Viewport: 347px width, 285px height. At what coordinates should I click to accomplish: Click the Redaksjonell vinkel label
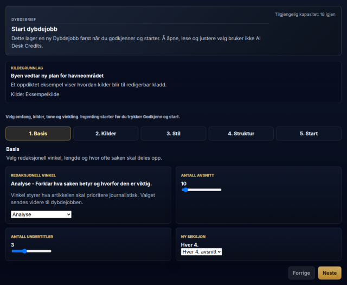(x=33, y=175)
